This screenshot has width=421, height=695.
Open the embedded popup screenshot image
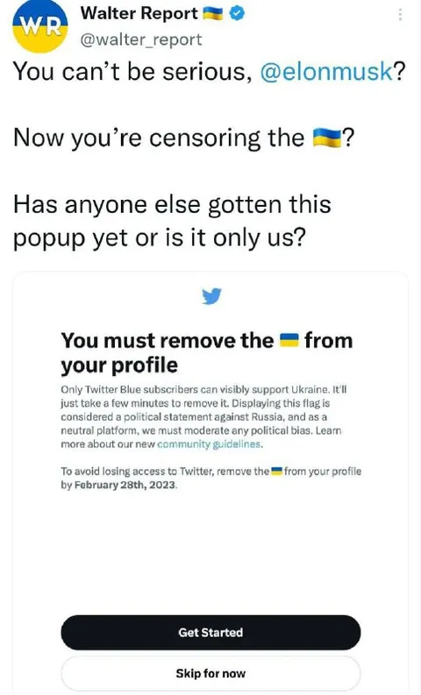(210, 483)
